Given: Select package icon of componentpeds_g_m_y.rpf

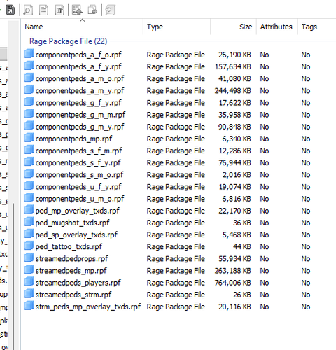Looking at the screenshot, I should point(29,126).
